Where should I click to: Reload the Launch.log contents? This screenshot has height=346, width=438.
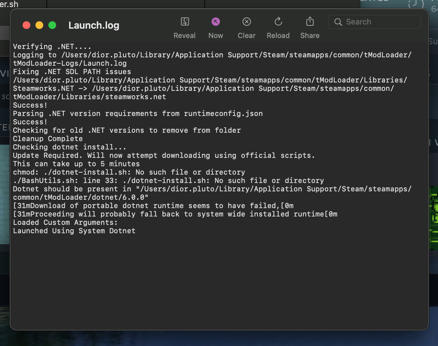278,22
